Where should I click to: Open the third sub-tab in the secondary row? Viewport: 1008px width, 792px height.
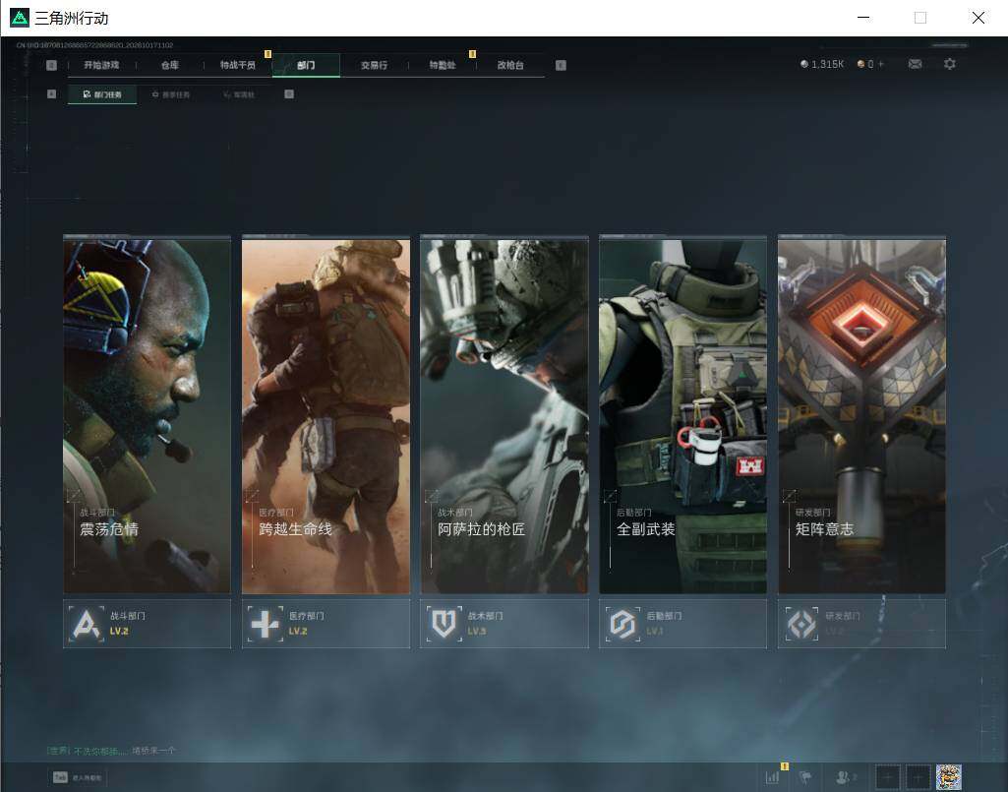click(x=239, y=94)
